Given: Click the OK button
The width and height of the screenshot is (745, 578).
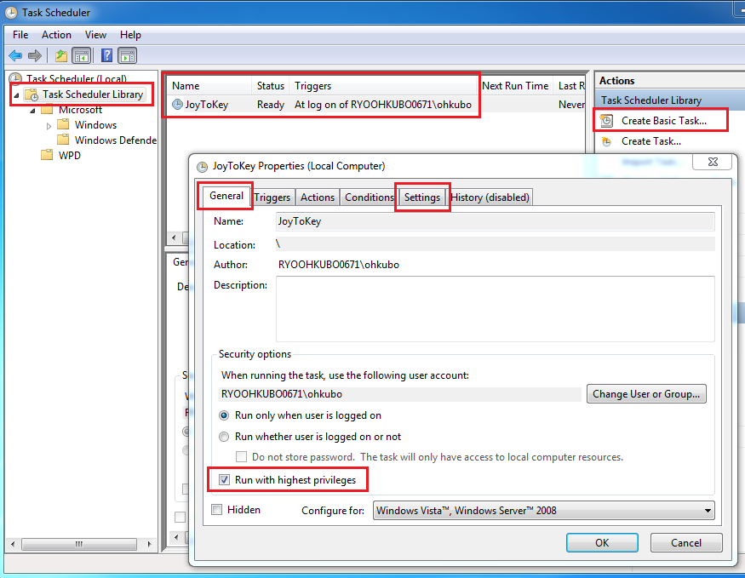Looking at the screenshot, I should click(x=602, y=543).
